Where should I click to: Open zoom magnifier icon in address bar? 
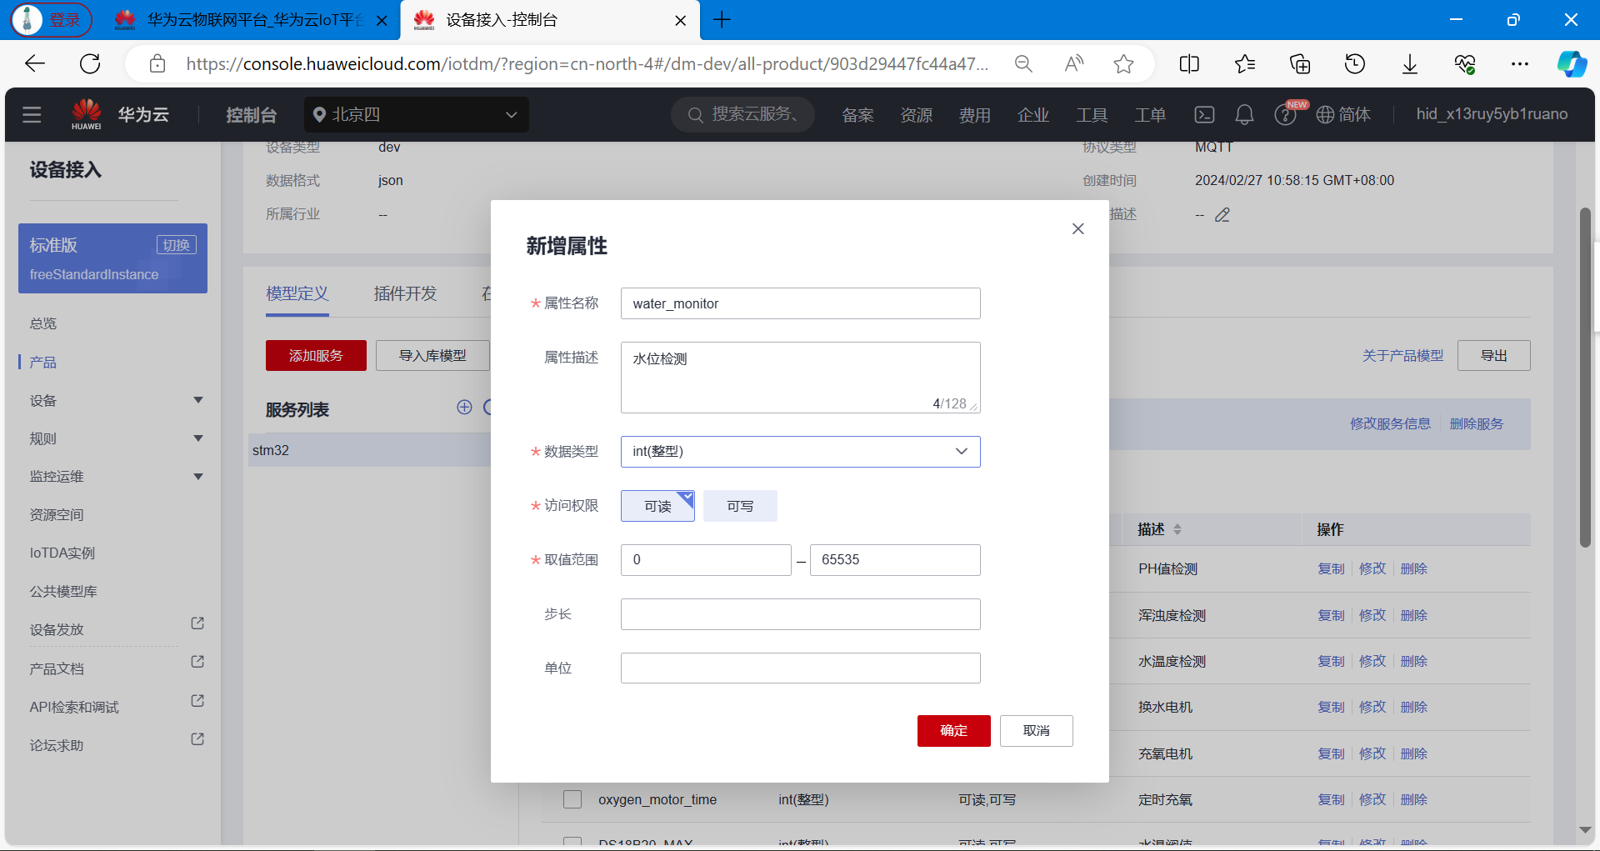(x=1023, y=64)
